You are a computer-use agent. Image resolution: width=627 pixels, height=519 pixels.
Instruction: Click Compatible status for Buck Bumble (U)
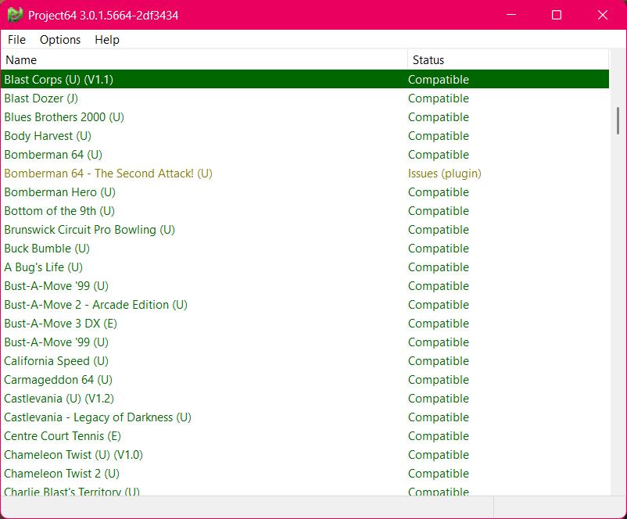439,249
